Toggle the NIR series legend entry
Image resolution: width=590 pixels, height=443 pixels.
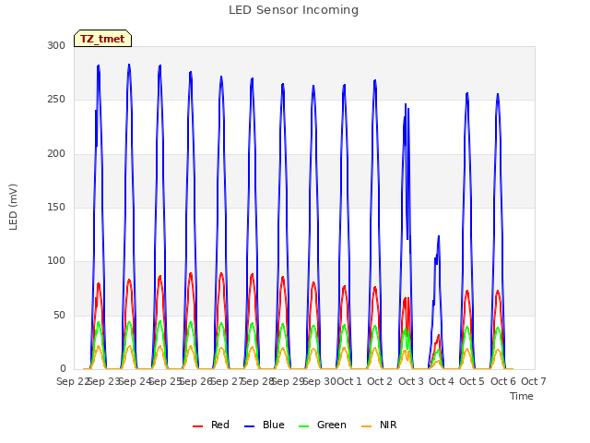379,425
